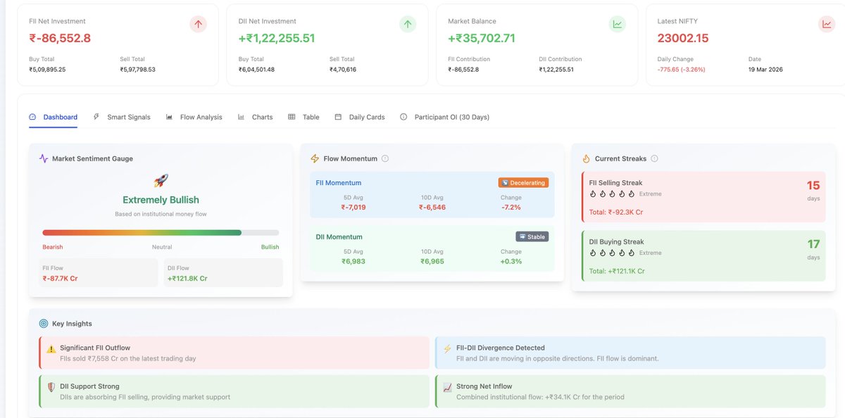Click the green chart icon on Market Balance card
This screenshot has width=845, height=418.
pos(618,24)
